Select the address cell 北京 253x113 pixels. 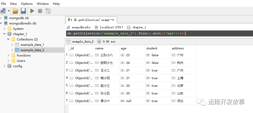click(184, 86)
